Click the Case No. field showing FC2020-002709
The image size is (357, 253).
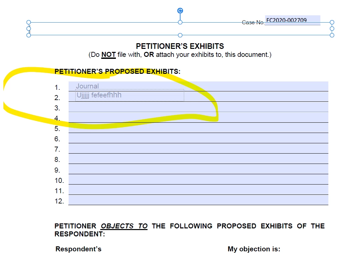(x=293, y=20)
